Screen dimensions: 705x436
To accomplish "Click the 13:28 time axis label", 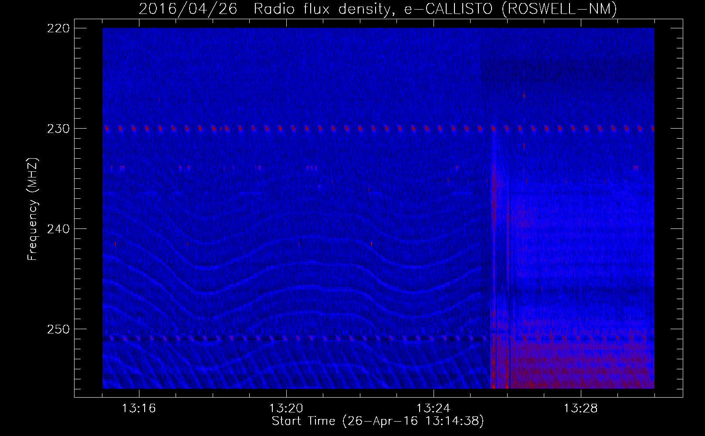I will pos(581,409).
